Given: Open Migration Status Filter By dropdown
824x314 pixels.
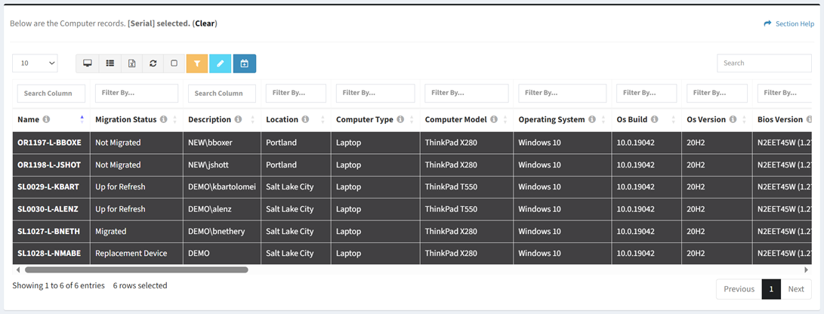Looking at the screenshot, I should [137, 93].
